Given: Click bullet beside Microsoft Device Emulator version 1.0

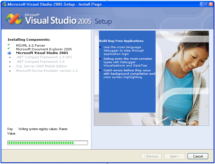Looking at the screenshot, I should 10,71.
